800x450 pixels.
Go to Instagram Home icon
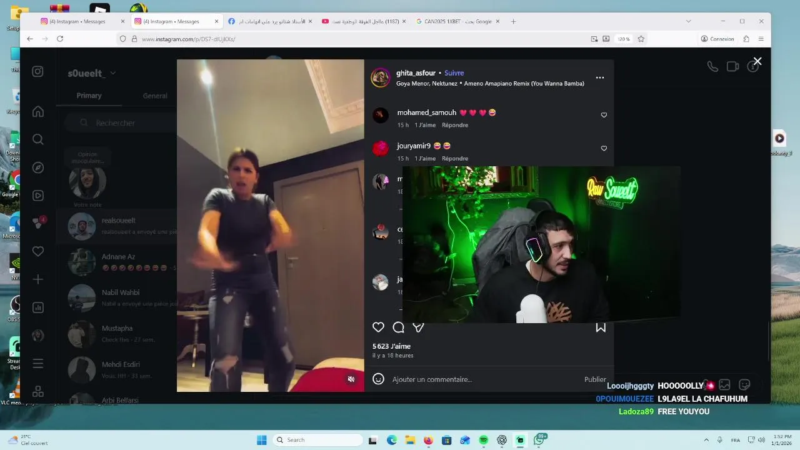click(x=38, y=111)
